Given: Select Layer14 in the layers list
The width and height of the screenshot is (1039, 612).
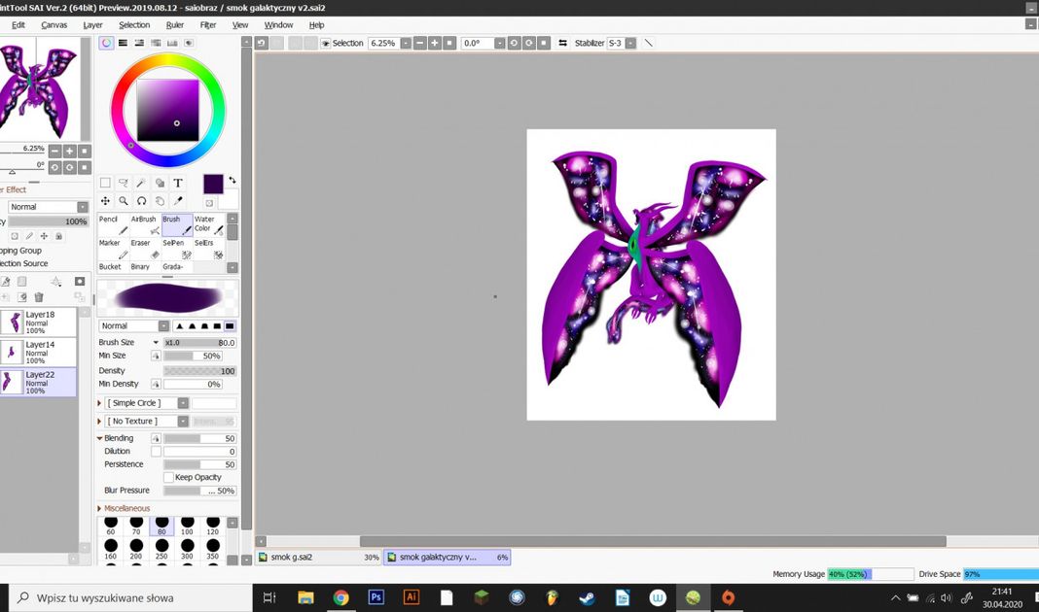Looking at the screenshot, I should pyautogui.click(x=39, y=351).
